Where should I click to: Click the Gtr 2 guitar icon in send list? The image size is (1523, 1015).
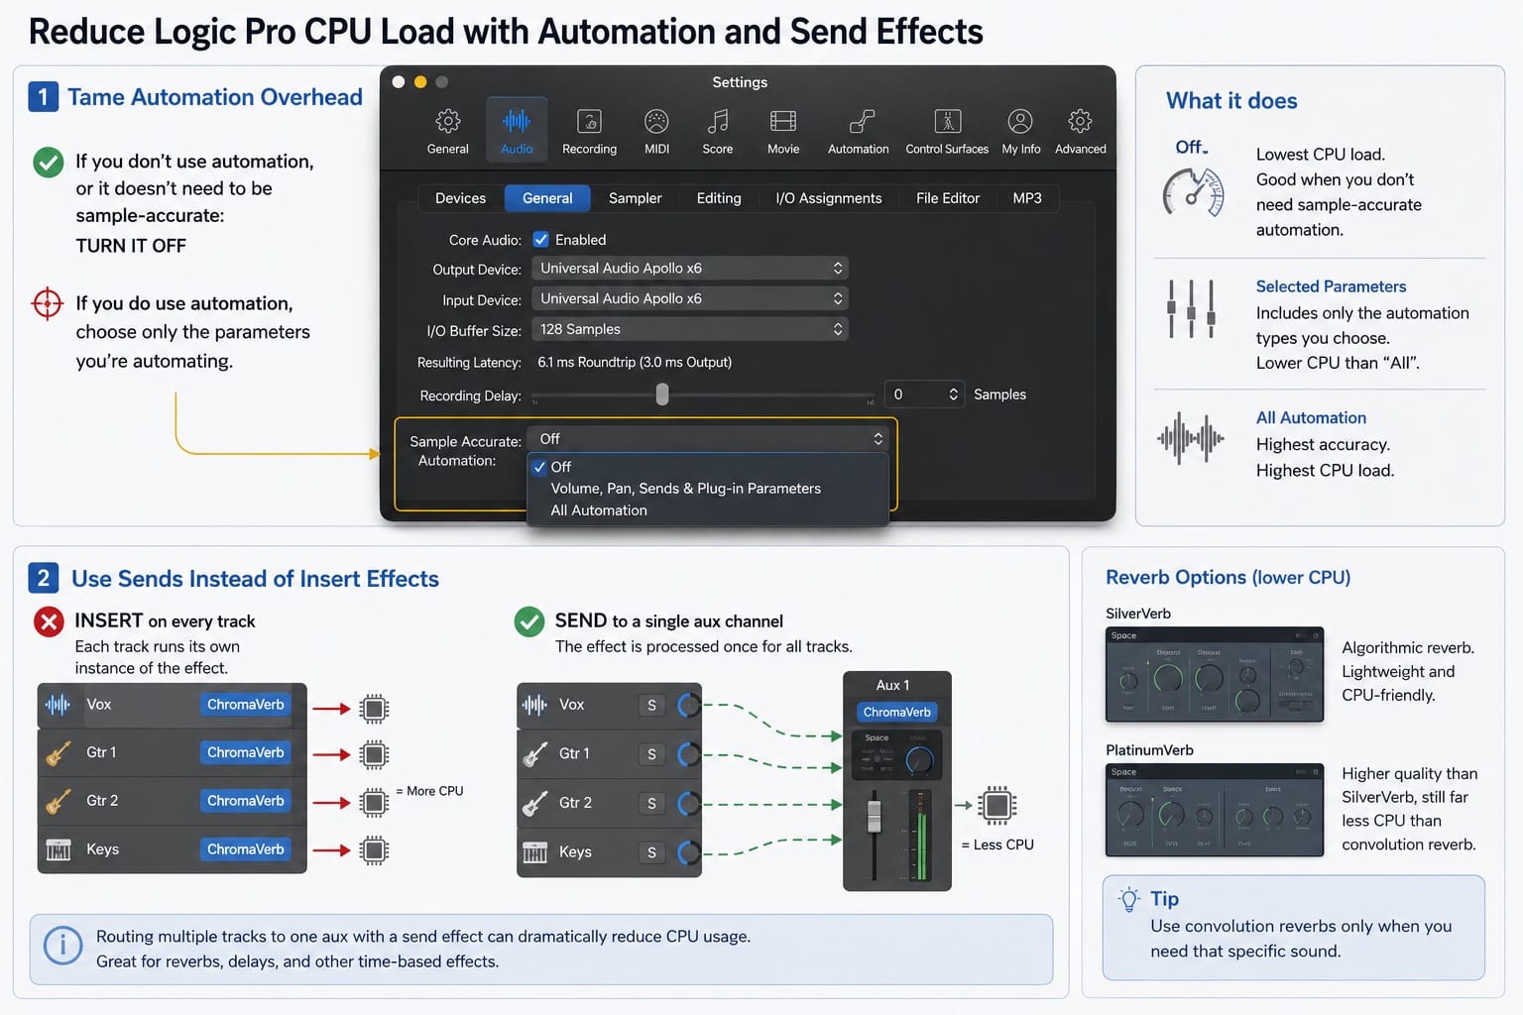(x=535, y=803)
